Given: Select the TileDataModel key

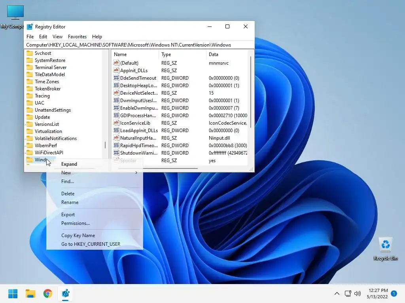Looking at the screenshot, I should tap(49, 75).
